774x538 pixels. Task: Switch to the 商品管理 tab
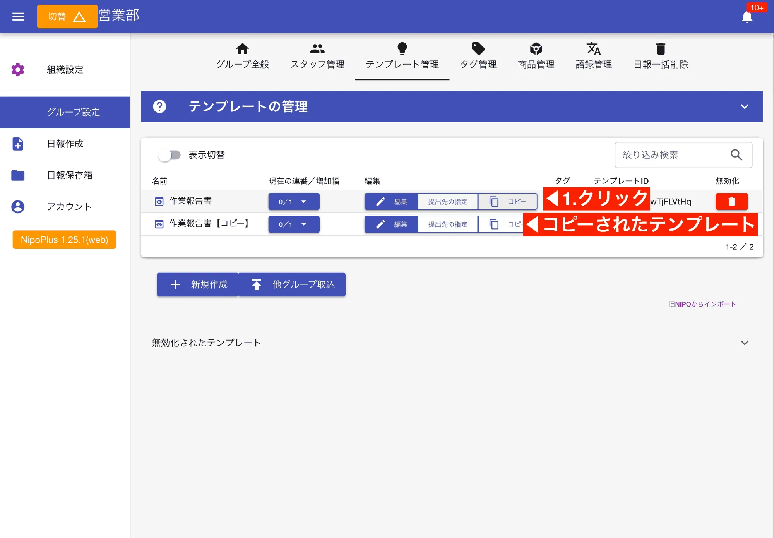(536, 55)
